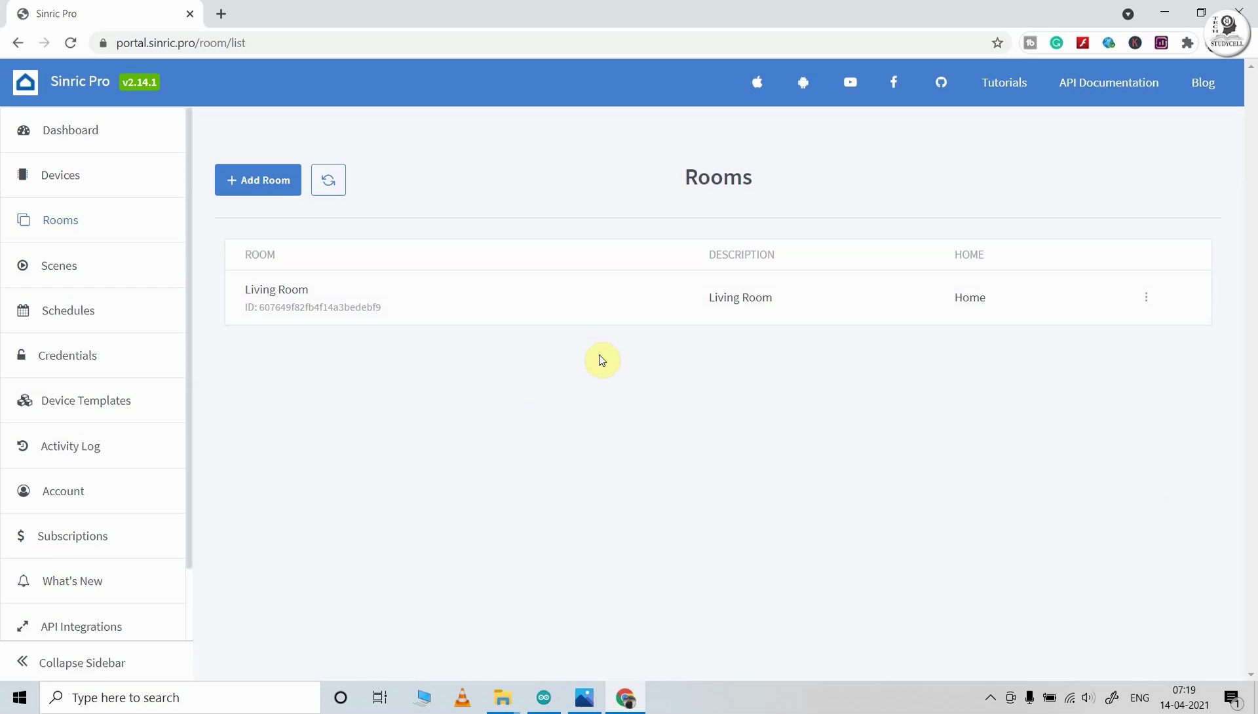Open API Documentation

[x=1109, y=83]
